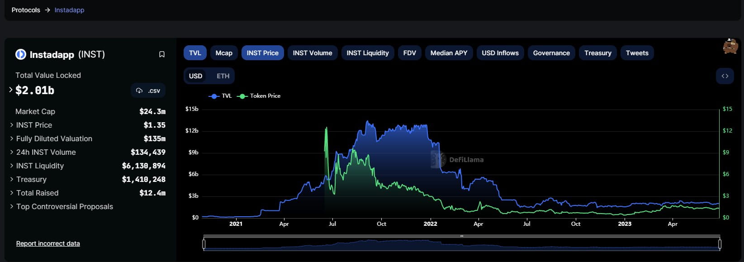Expand Top Controversial Proposals
Viewport: 744px width, 262px height.
pos(12,206)
